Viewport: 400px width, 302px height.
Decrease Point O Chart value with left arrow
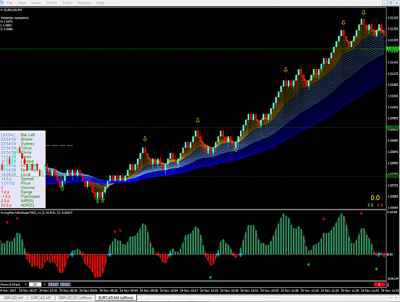pos(26,284)
